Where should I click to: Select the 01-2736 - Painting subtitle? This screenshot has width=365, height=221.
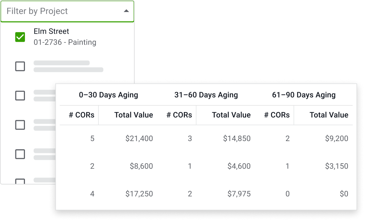click(65, 42)
